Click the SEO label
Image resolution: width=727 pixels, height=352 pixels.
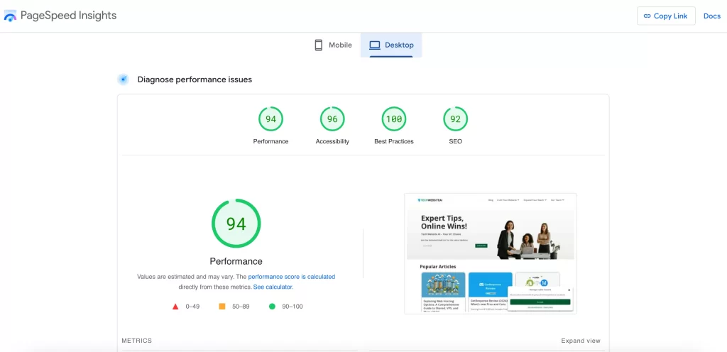click(x=455, y=142)
